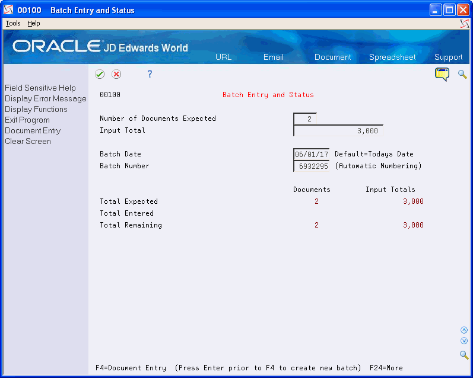This screenshot has width=473, height=378.
Task: Click the bottom-right magnifying glass icon
Action: (464, 354)
